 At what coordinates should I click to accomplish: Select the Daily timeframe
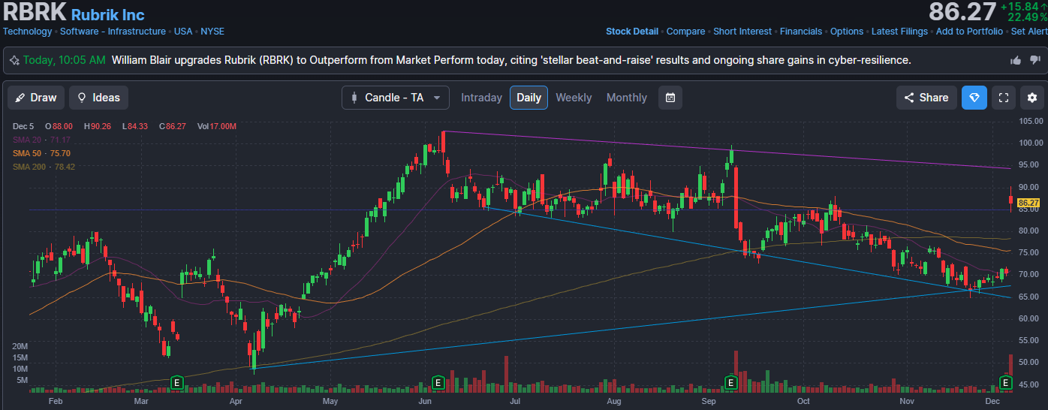click(x=529, y=98)
